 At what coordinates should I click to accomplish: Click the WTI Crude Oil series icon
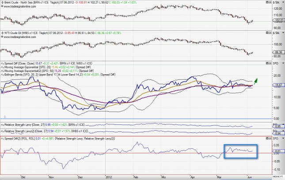click(2, 33)
